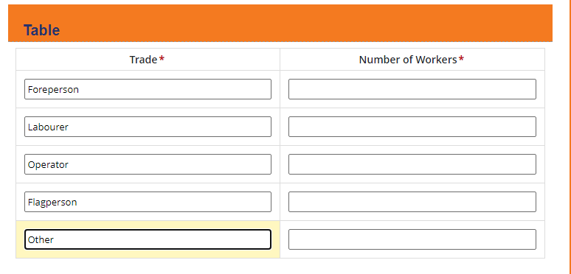
Task: Select the Labourer trade text box
Action: (x=148, y=127)
